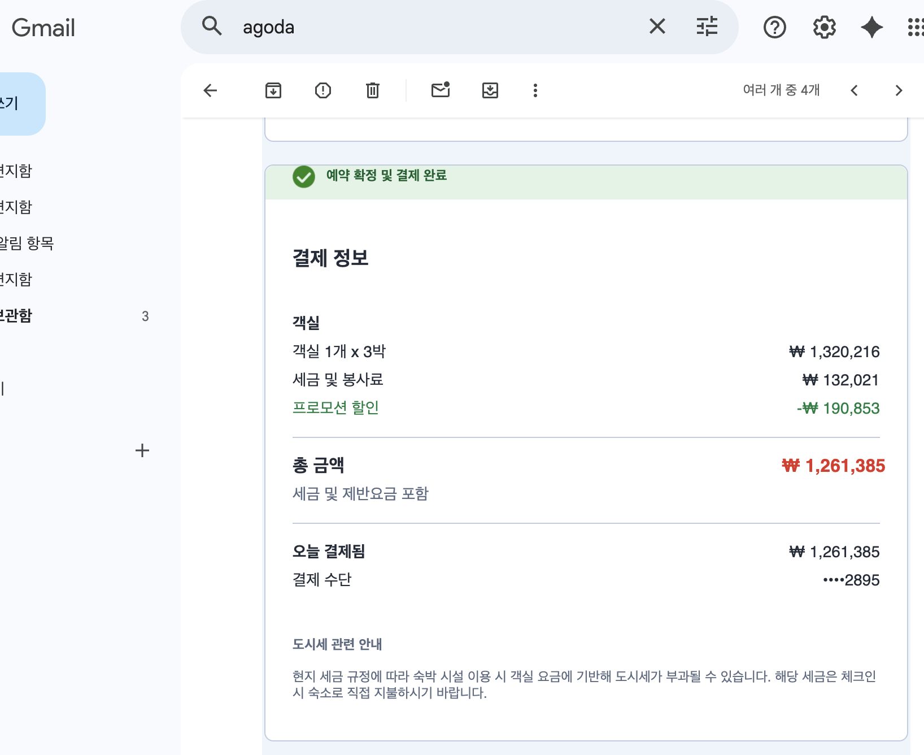Click the city tax notice paragraph

click(x=585, y=684)
